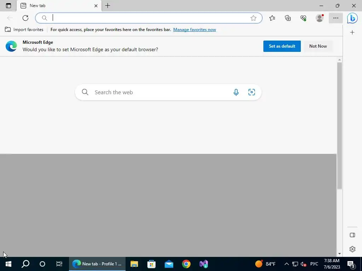Open weather widget showing 84°F

pos(265,264)
